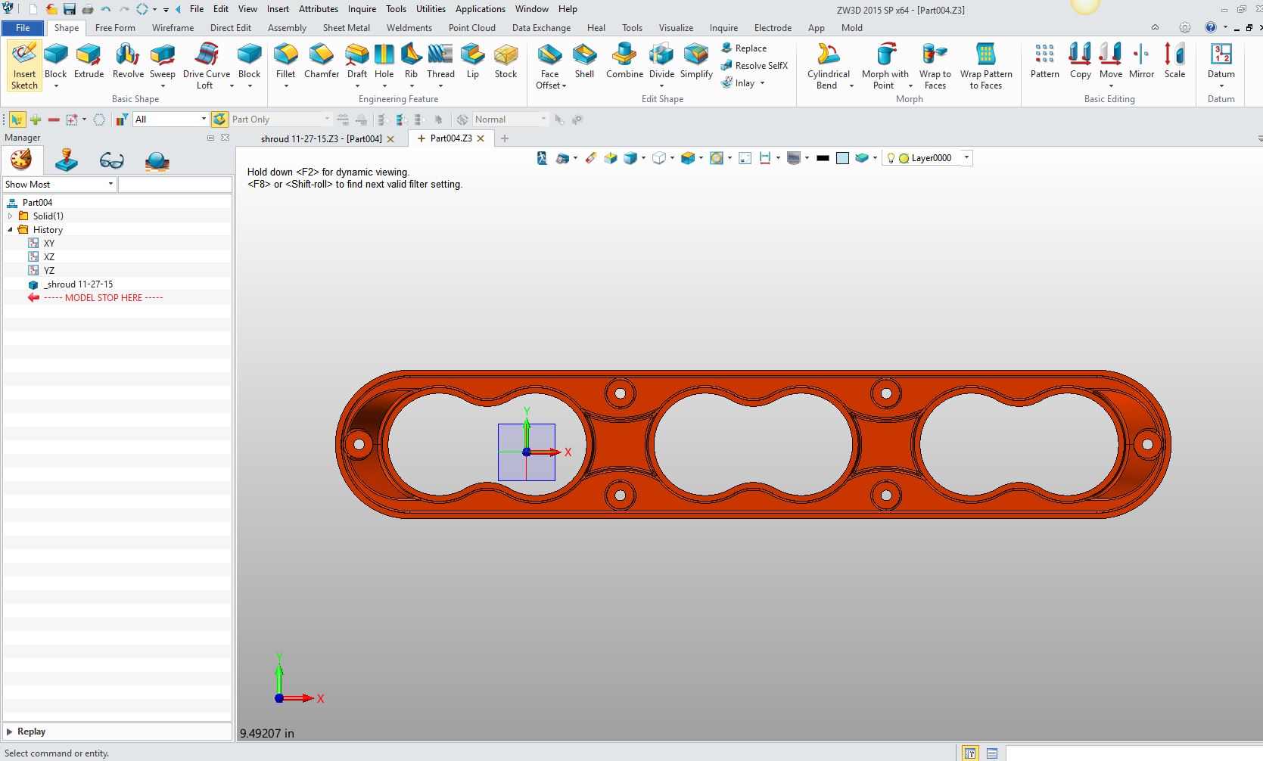Expand the Solid(1) tree node

[x=11, y=216]
